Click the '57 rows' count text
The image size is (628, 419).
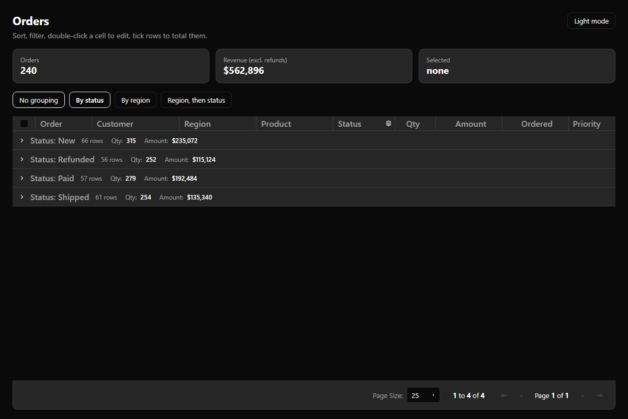[91, 179]
